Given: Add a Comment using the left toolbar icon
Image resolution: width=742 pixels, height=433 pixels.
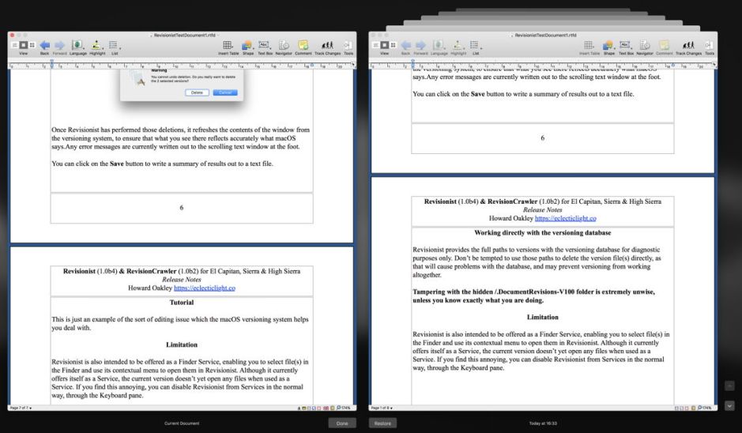Looking at the screenshot, I should click(x=303, y=45).
